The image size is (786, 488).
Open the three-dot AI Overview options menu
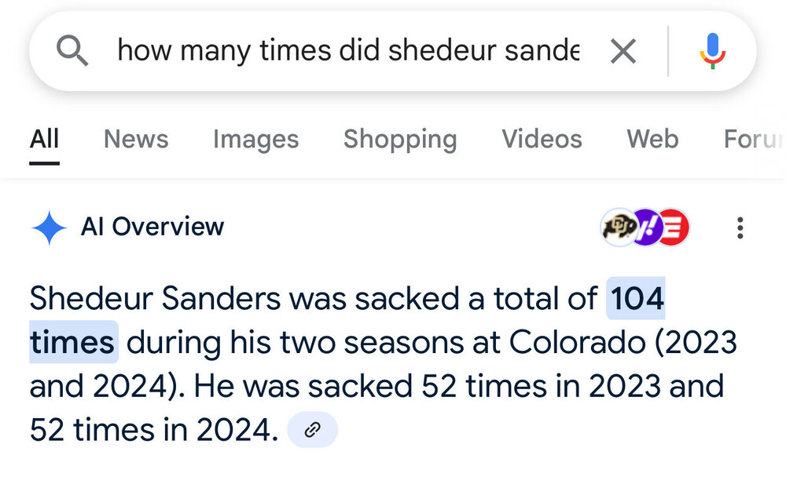coord(739,228)
